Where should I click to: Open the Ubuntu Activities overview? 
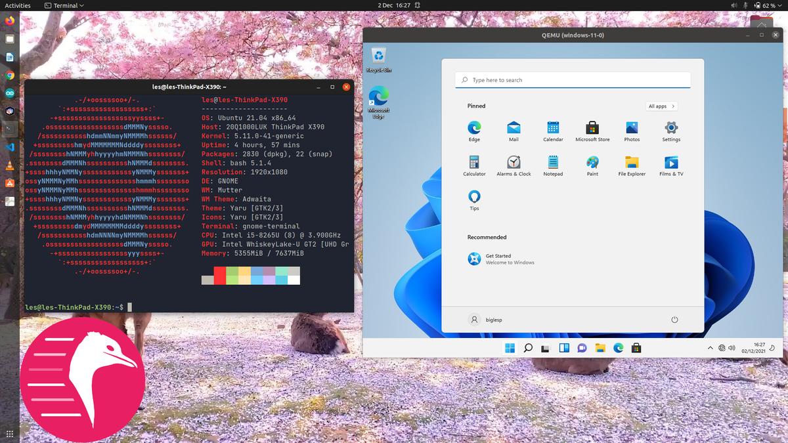click(17, 5)
